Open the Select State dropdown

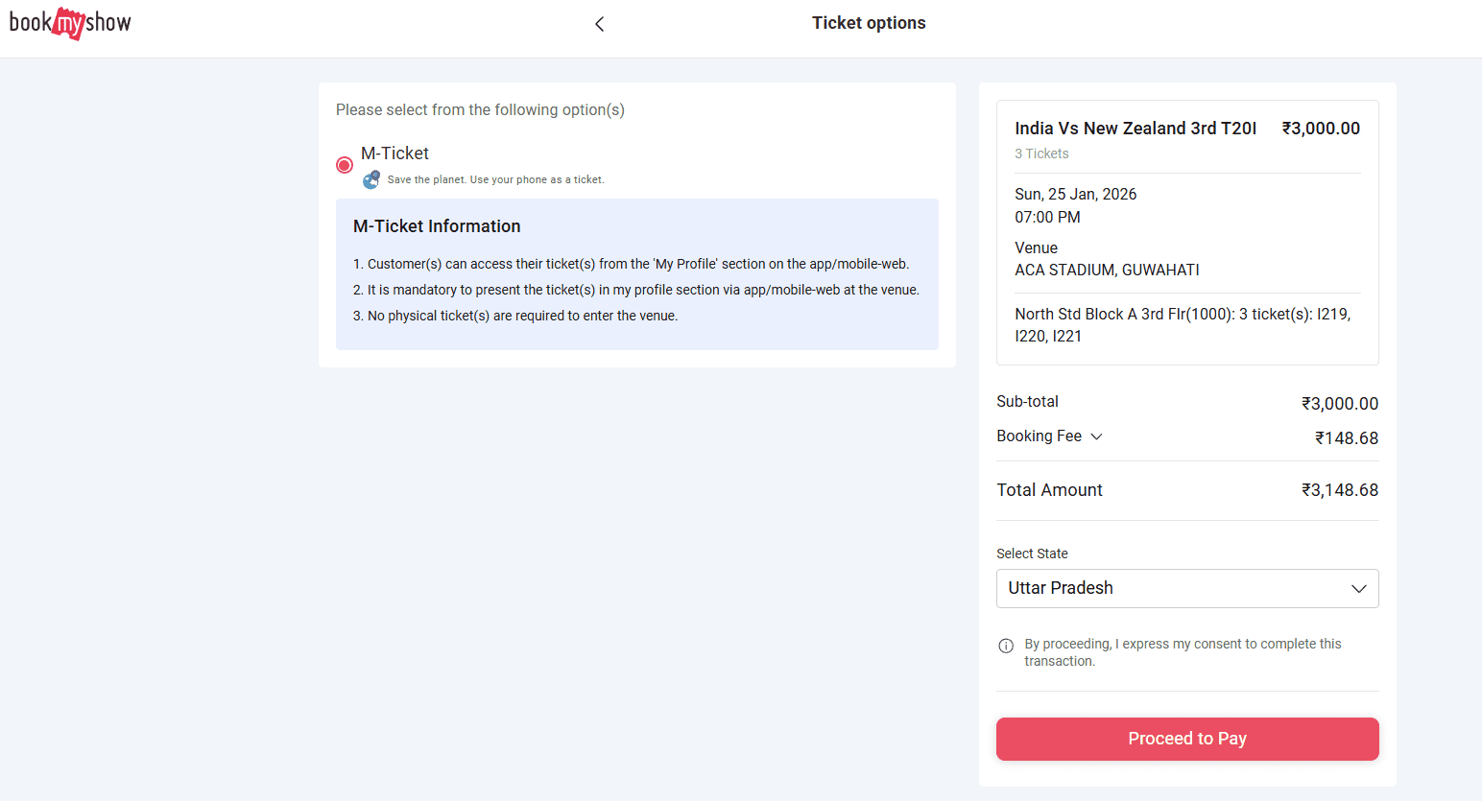pyautogui.click(x=1187, y=588)
